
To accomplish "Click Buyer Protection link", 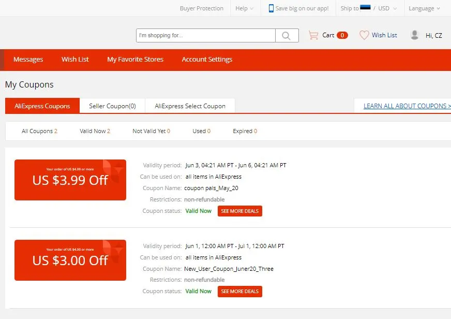I will [x=202, y=8].
